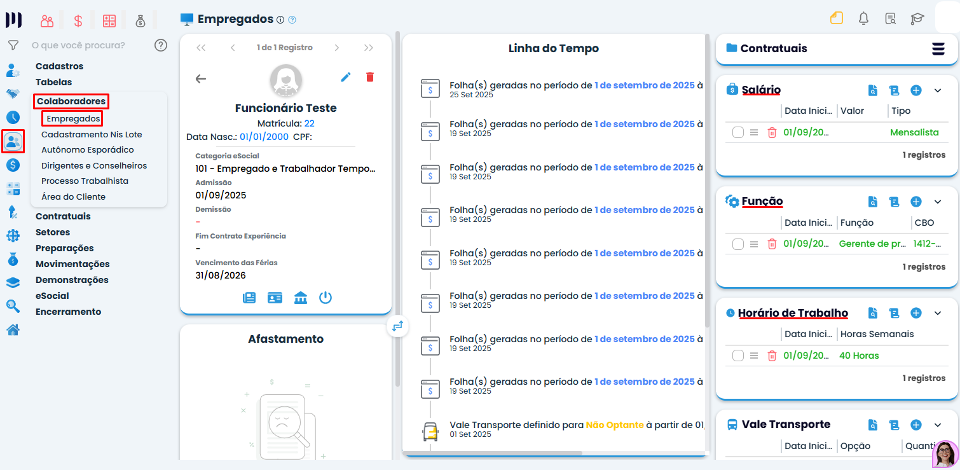Select the people icon in the top toolbar

(46, 20)
